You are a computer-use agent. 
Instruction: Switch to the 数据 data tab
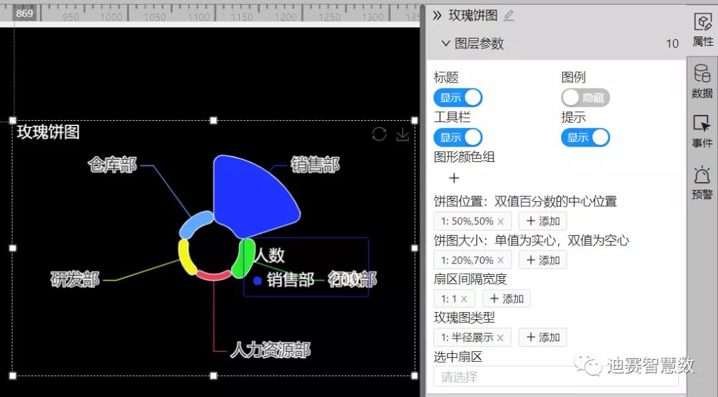702,81
